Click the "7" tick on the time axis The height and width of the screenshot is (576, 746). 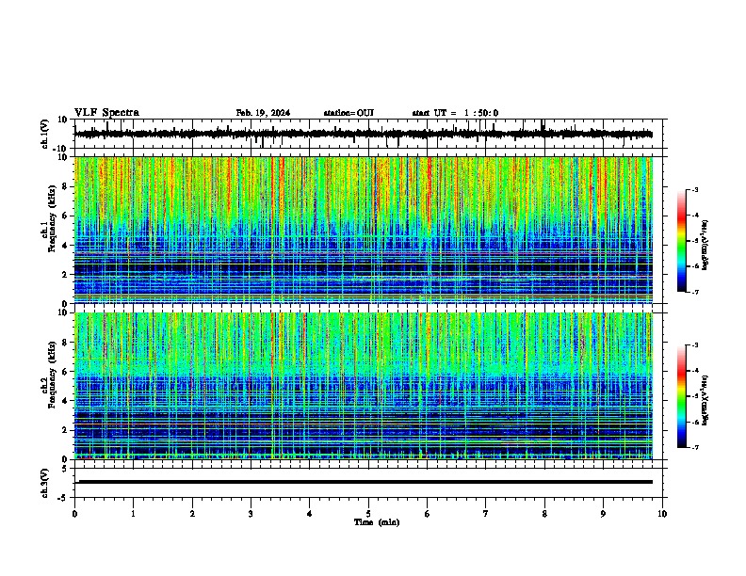point(486,514)
